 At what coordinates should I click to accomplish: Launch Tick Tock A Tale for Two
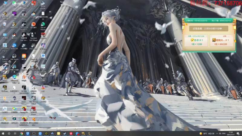[24, 26]
